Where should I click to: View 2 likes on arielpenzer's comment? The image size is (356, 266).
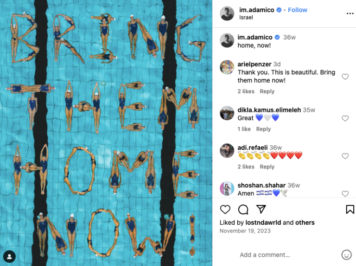[246, 91]
